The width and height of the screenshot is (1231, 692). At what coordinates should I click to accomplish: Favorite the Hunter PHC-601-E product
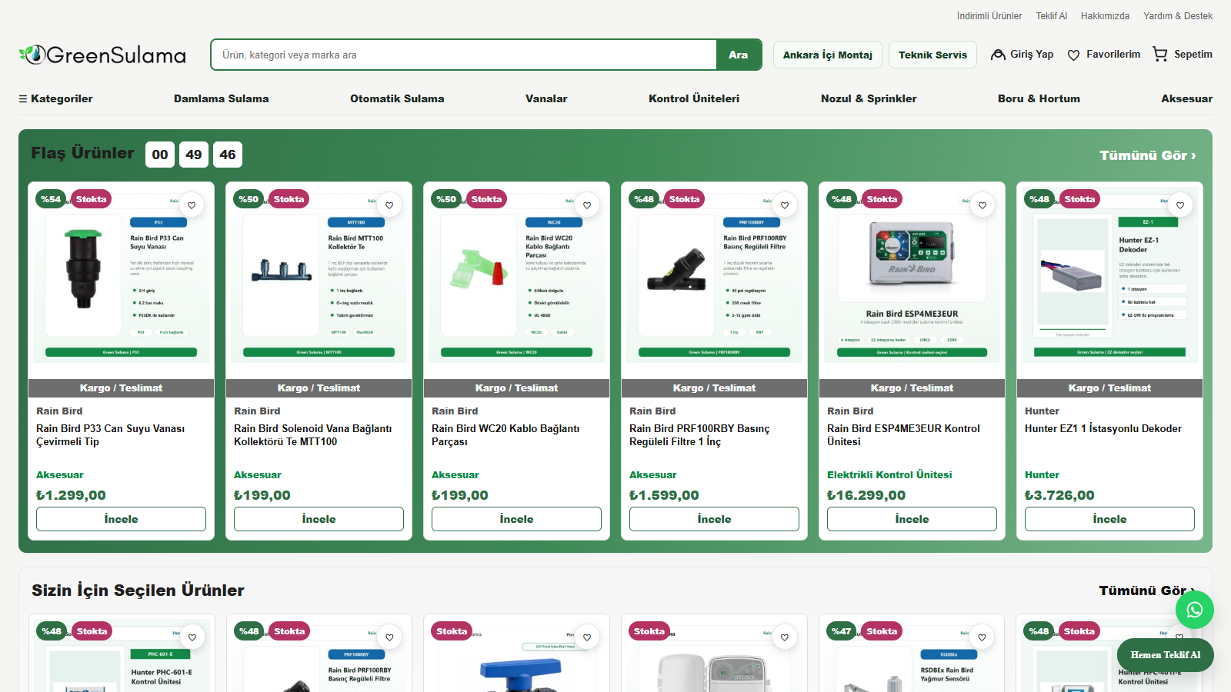(x=192, y=637)
